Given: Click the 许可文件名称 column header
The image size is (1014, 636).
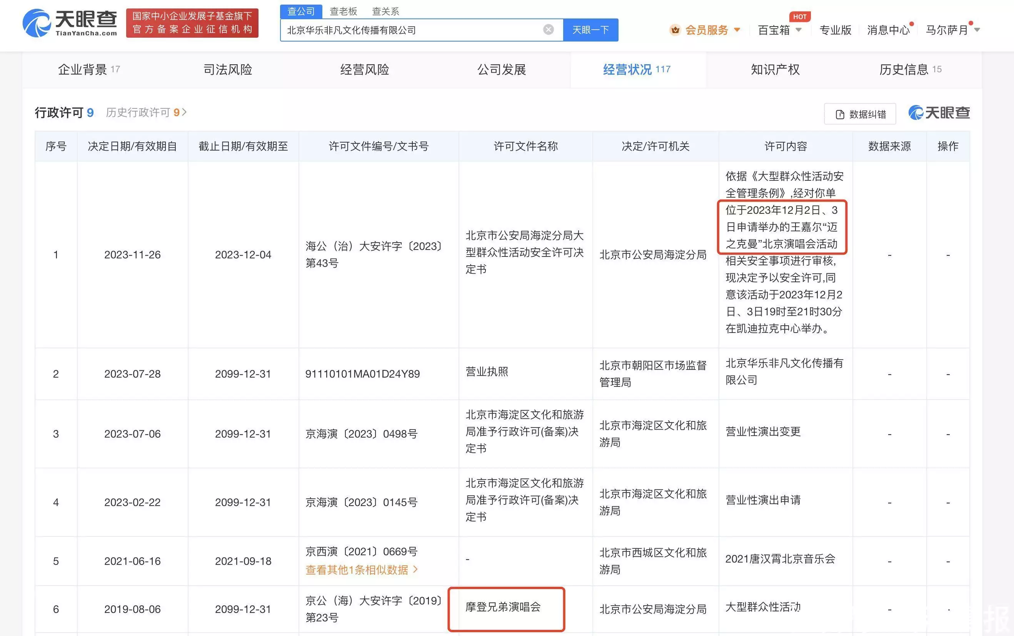Looking at the screenshot, I should (x=525, y=147).
